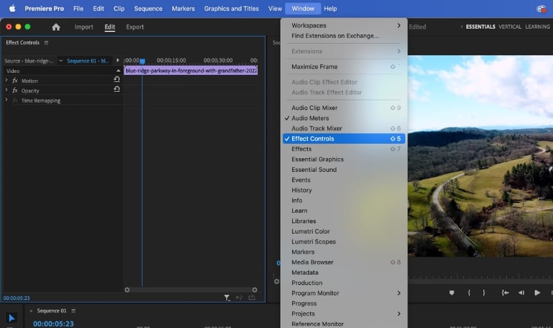The width and height of the screenshot is (553, 328).
Task: Select Lumetri Scopes from Window menu
Action: coord(344,241)
